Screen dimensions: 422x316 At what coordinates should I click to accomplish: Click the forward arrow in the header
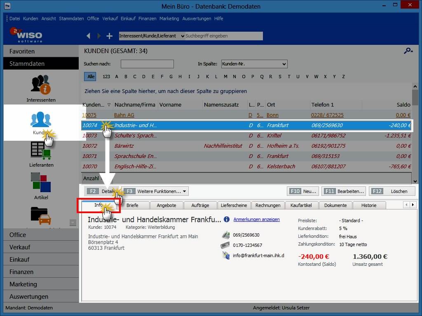point(99,36)
